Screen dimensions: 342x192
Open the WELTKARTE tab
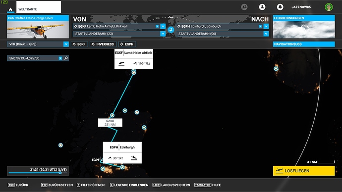(x=39, y=7)
